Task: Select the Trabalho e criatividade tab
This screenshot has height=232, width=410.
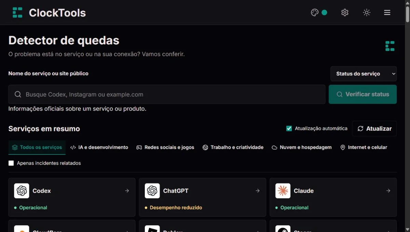Action: (233, 147)
